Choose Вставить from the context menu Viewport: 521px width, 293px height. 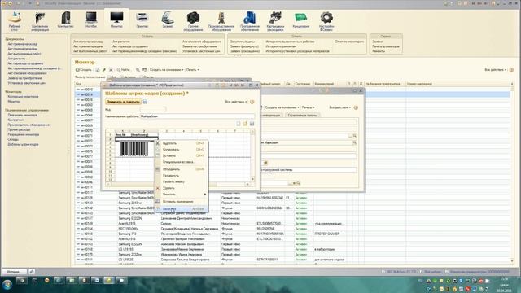(182, 155)
